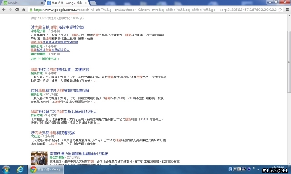Click the Google favicon on active tab

[49, 3]
